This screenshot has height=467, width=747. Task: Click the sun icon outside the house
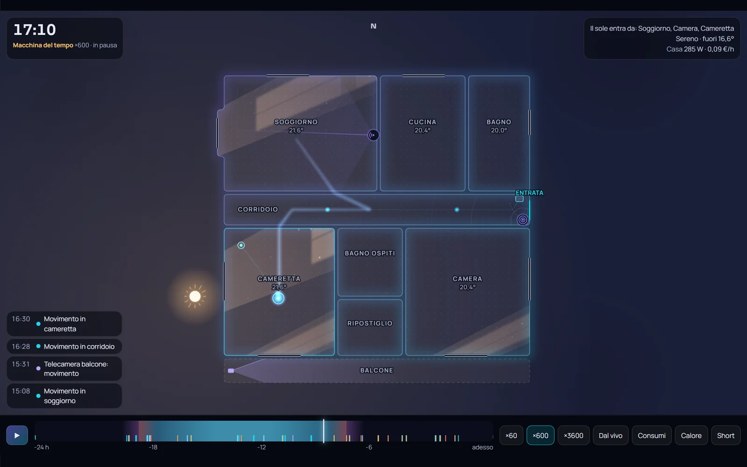pyautogui.click(x=195, y=296)
